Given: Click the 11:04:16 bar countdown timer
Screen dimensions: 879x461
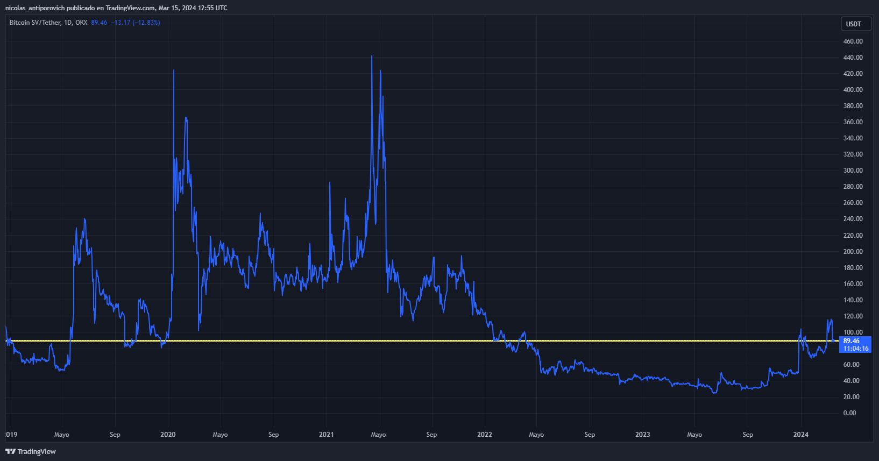Looking at the screenshot, I should (855, 349).
